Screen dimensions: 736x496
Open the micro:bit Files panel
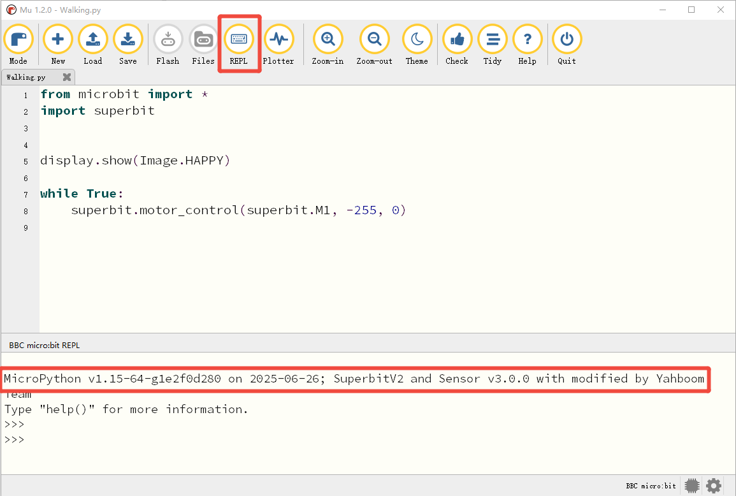tap(203, 45)
